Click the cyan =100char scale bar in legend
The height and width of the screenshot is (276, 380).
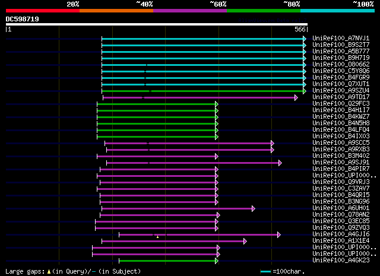(x=265, y=272)
